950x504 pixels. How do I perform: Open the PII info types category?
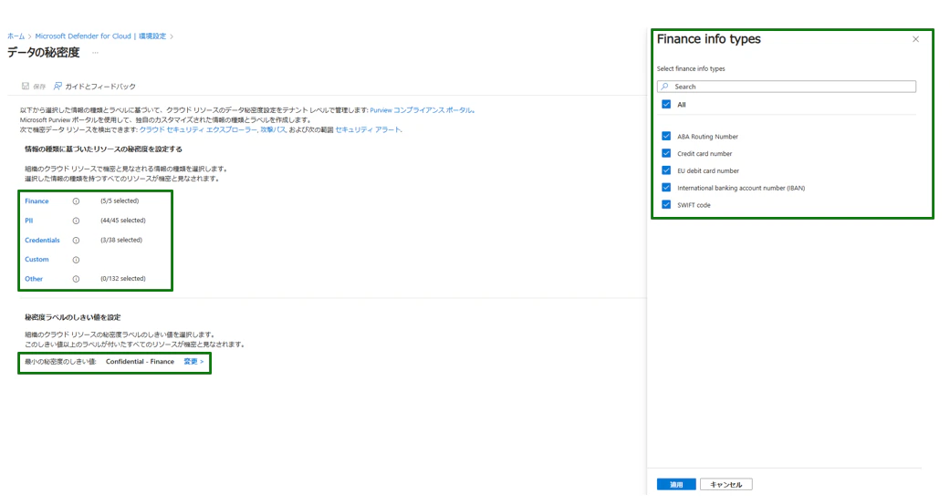tap(29, 221)
